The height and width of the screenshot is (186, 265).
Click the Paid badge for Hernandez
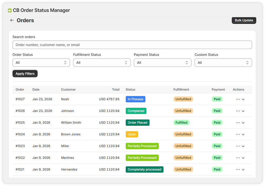217,169
